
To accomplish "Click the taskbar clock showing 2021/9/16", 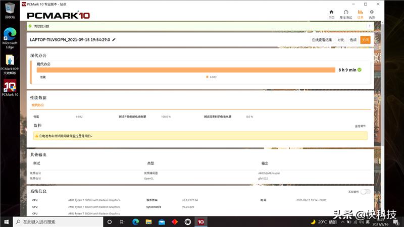I will point(380,222).
